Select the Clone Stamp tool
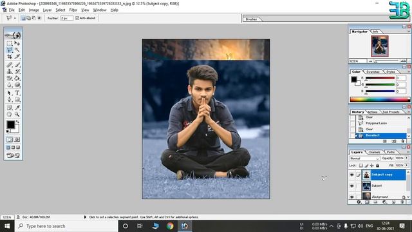Viewport: 412px width, 232px height. tap(10, 72)
